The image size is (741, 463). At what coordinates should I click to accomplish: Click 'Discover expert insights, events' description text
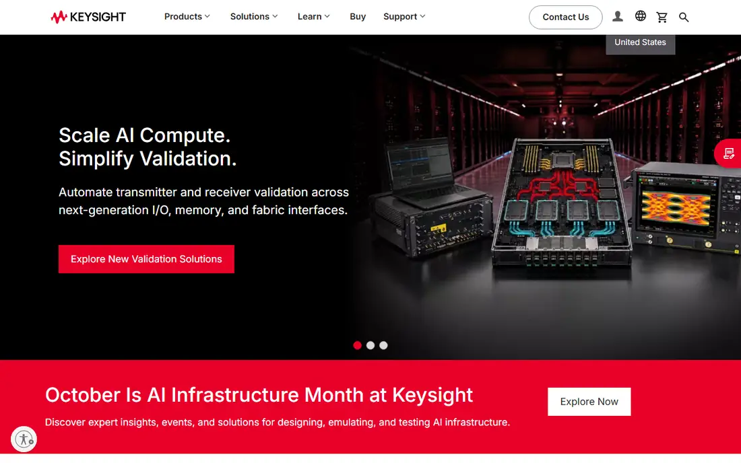coord(278,423)
